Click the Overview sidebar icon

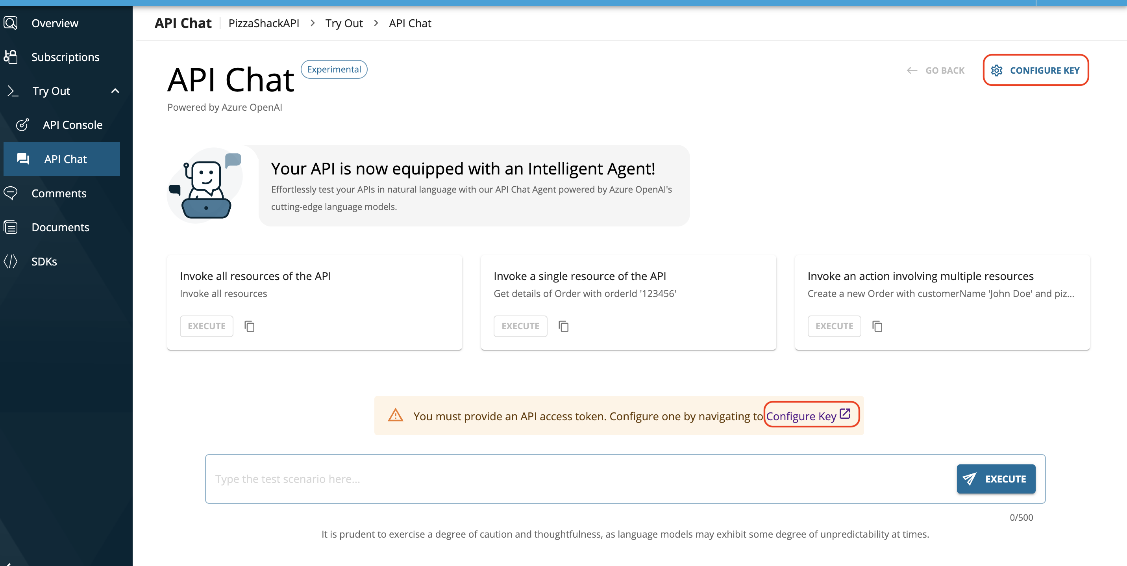pyautogui.click(x=11, y=23)
